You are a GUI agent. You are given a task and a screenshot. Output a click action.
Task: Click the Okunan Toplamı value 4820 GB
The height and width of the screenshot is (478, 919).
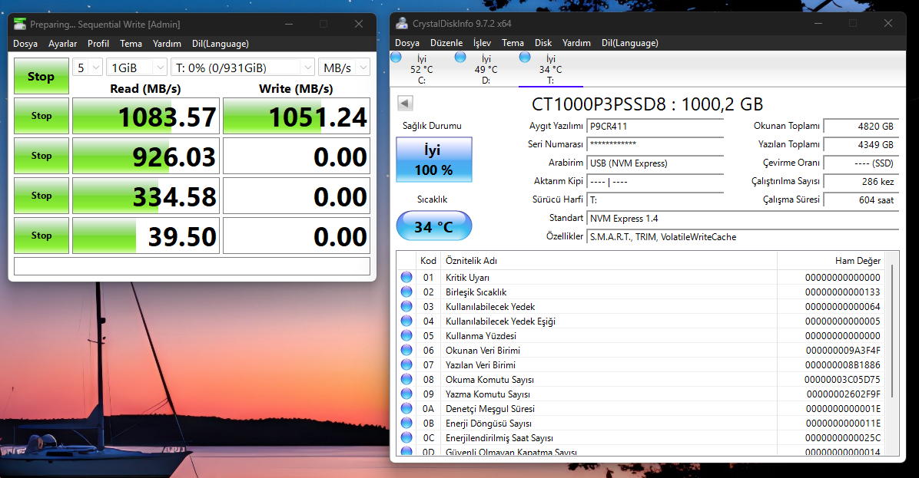861,126
